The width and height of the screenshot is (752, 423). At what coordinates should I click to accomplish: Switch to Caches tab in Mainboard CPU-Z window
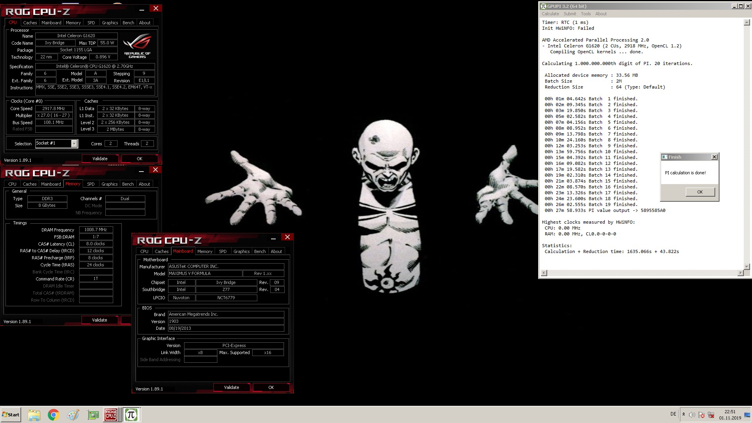tap(162, 251)
